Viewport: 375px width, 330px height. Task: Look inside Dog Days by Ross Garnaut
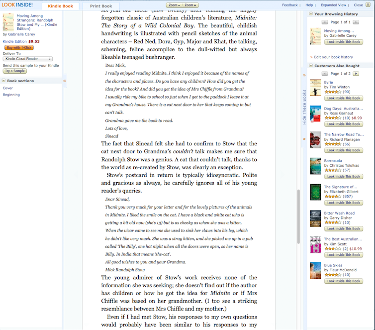pyautogui.click(x=344, y=124)
